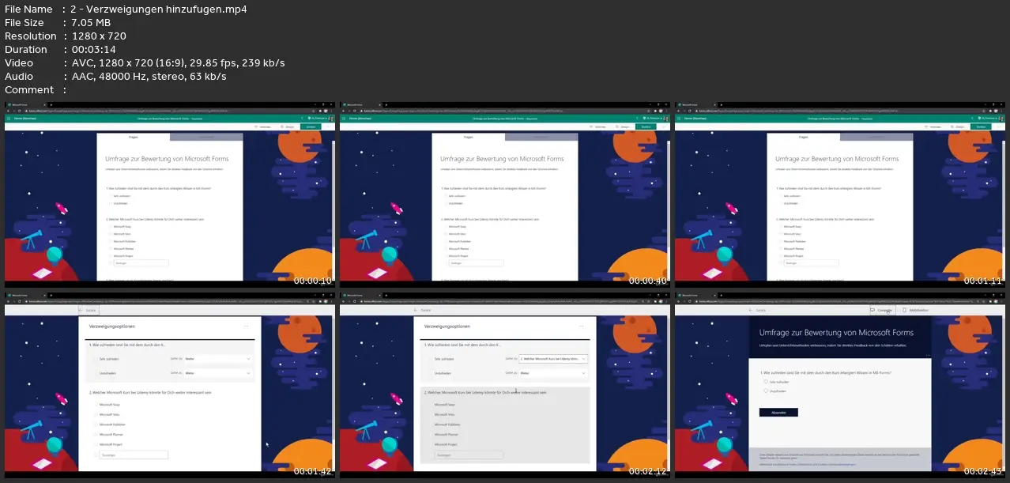
Task: Check Microsoft Planner in 00:00:10 frame
Action: pos(111,249)
